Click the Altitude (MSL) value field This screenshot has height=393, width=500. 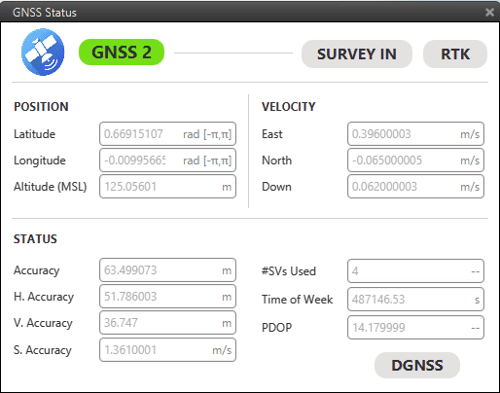[167, 187]
